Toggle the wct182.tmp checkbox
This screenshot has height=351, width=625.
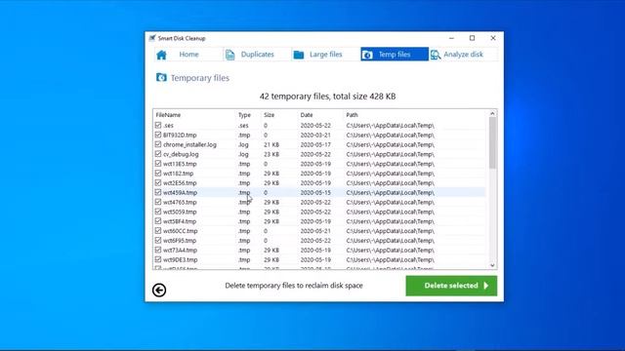158,174
